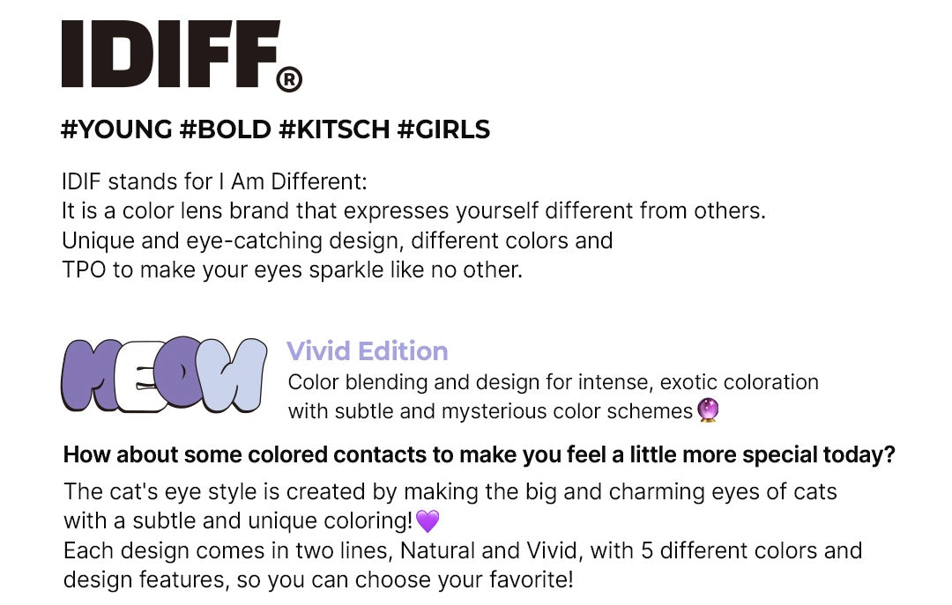Click the bold 'How about some colored contacts' question
Viewport: 952px width, 605px height.
click(x=479, y=454)
